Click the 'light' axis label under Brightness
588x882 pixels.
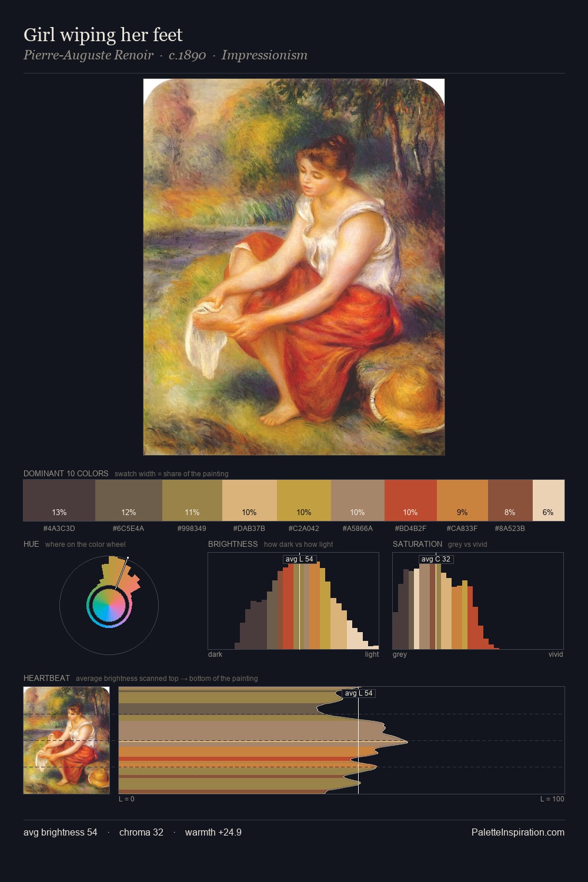pos(372,654)
